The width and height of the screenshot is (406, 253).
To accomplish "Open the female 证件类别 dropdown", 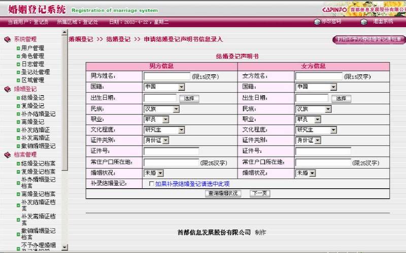I will point(308,141).
